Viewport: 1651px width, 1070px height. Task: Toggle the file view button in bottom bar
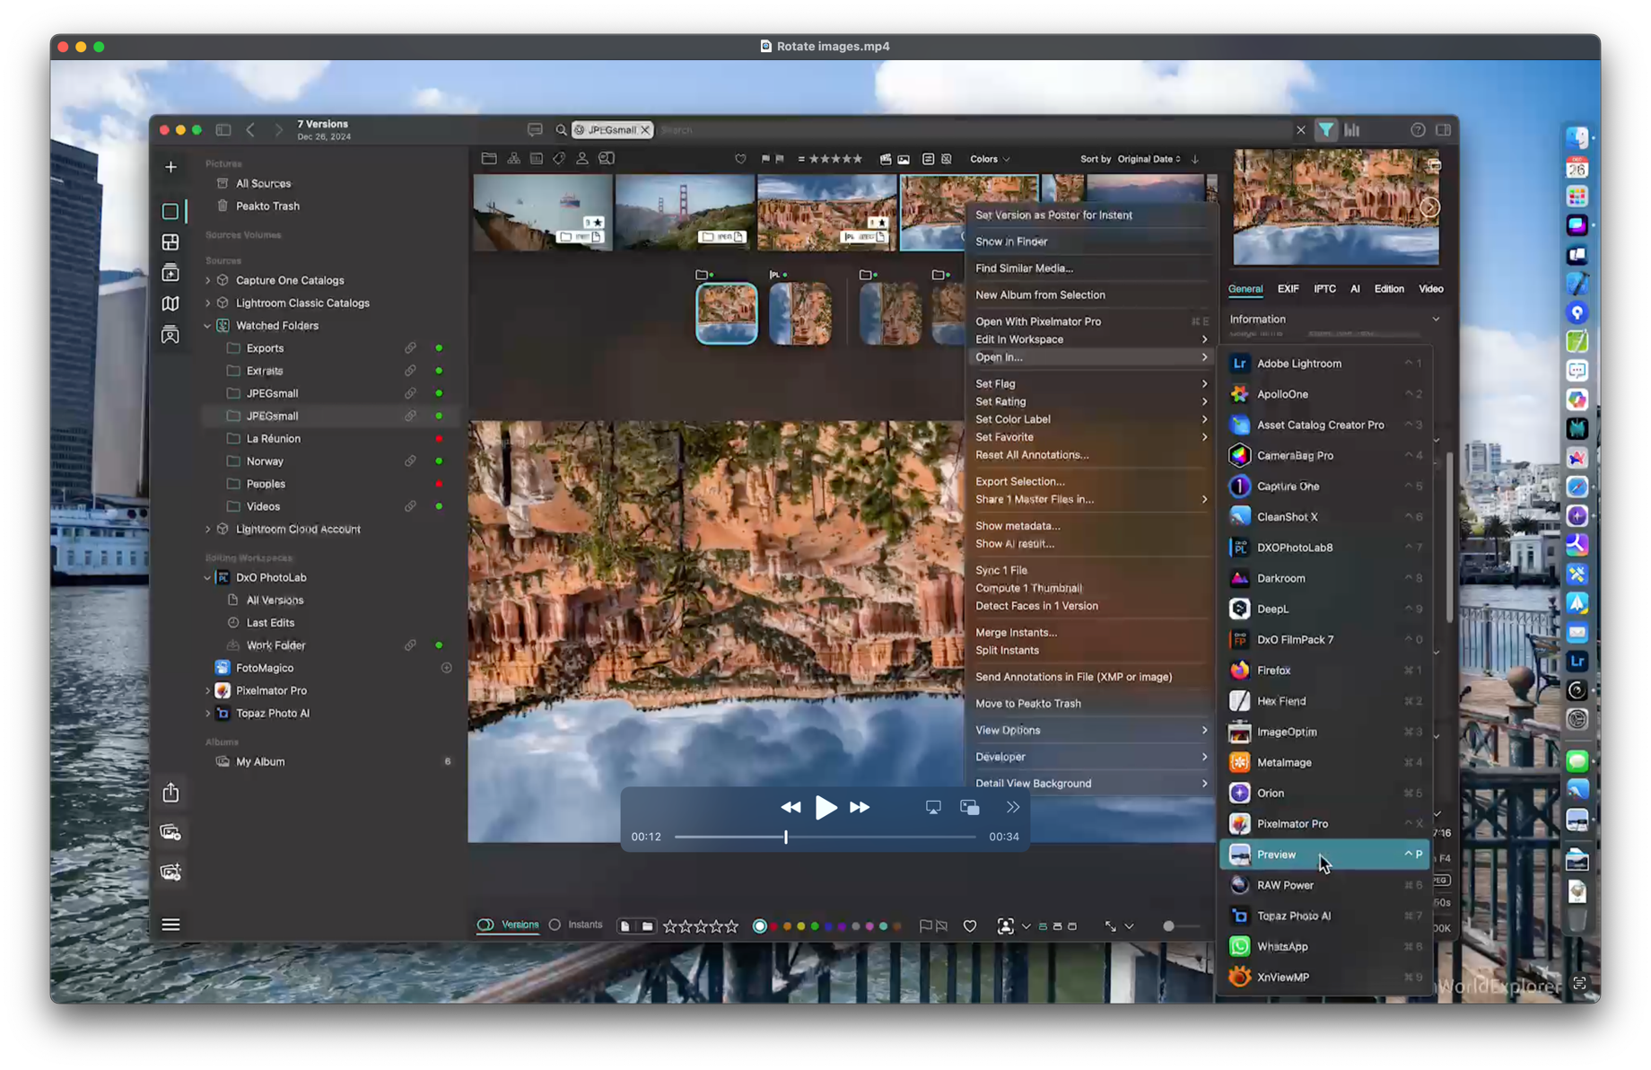point(625,925)
